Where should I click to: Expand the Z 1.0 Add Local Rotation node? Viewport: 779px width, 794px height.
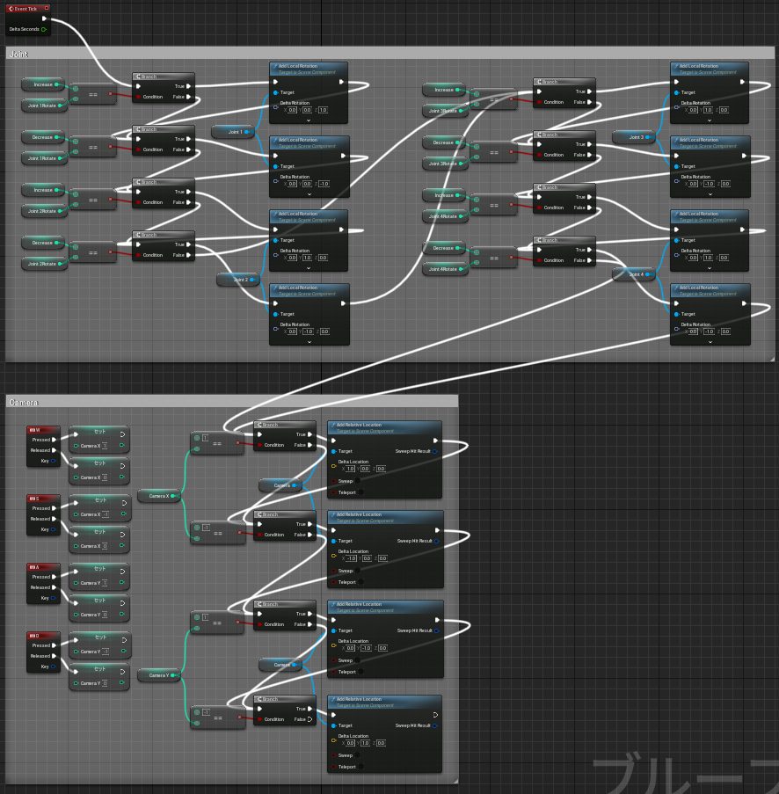[x=309, y=120]
